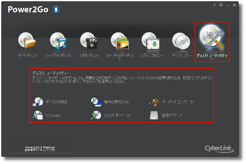Click the ミックス モード CD text label
The image size is (246, 164).
pyautogui.click(x=117, y=115)
